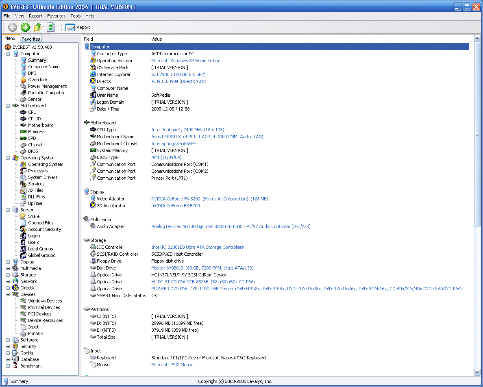Click the SMART Hard Disks Status row
Image resolution: width=483 pixels, height=387 pixels.
pyautogui.click(x=276, y=296)
